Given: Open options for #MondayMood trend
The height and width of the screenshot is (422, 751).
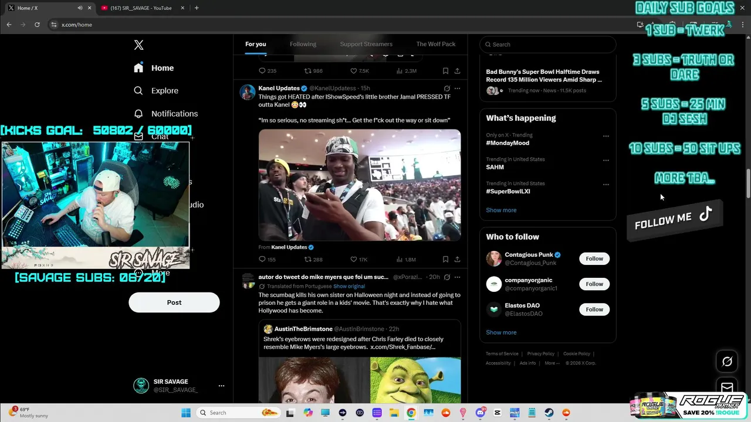Looking at the screenshot, I should 606,136.
